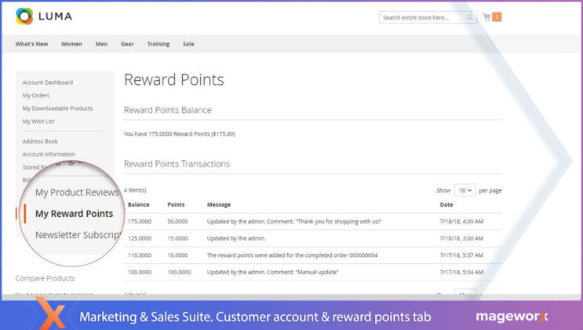Open the Gear menu
The height and width of the screenshot is (330, 583).
(x=127, y=44)
